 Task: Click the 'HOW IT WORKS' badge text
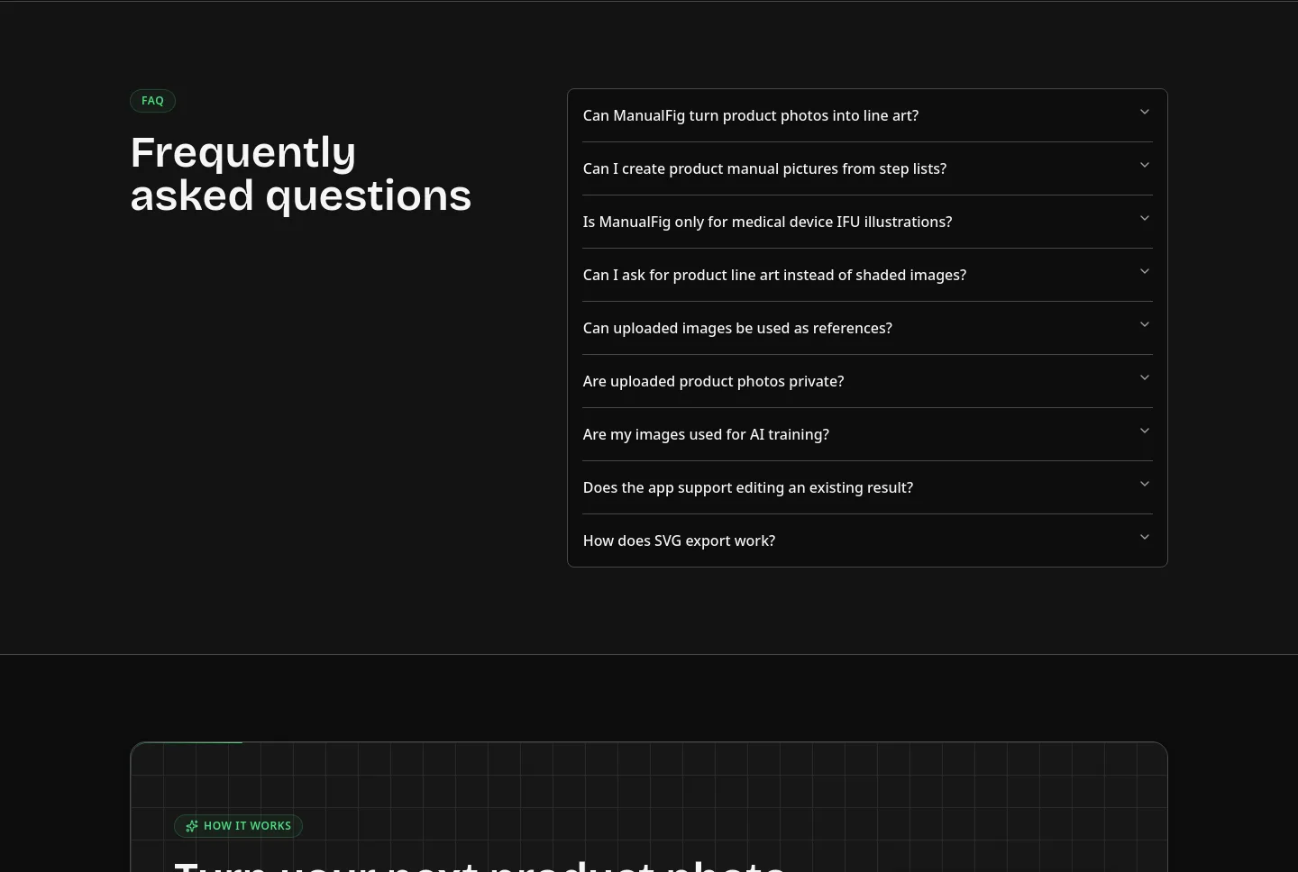[x=247, y=826]
